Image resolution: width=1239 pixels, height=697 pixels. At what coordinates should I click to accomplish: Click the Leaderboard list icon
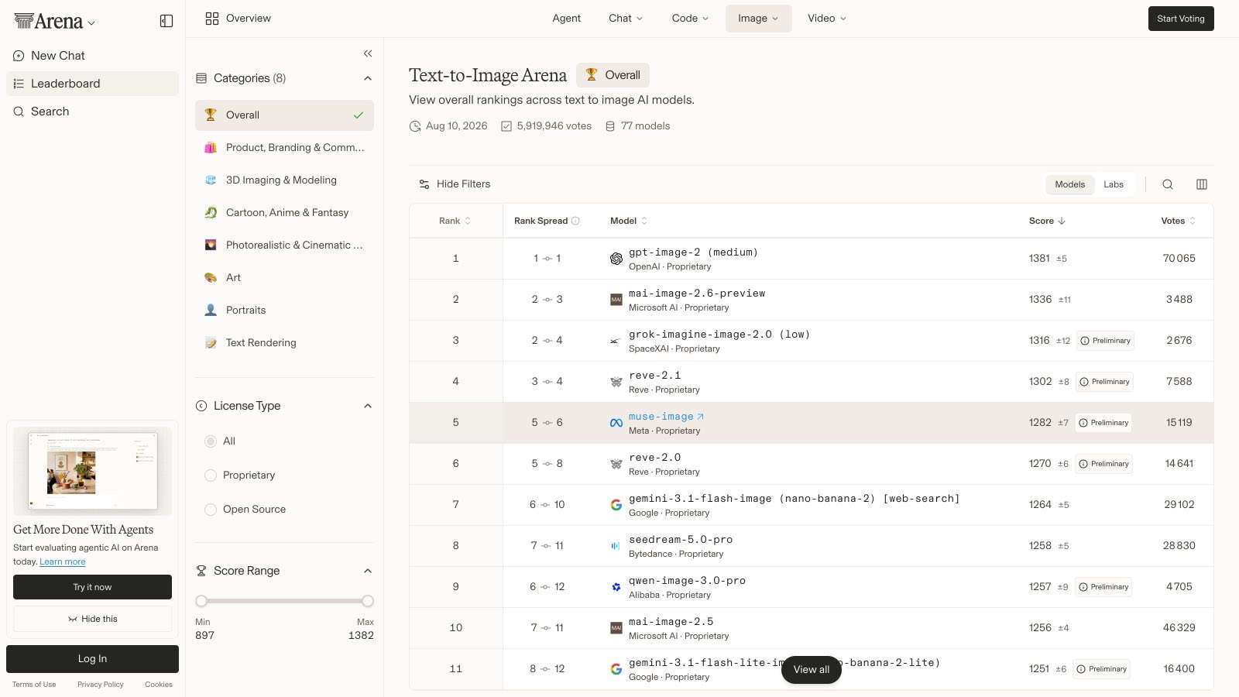(x=19, y=84)
